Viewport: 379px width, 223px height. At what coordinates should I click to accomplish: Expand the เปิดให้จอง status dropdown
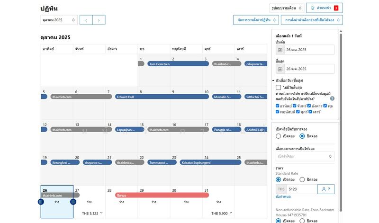click(x=305, y=156)
